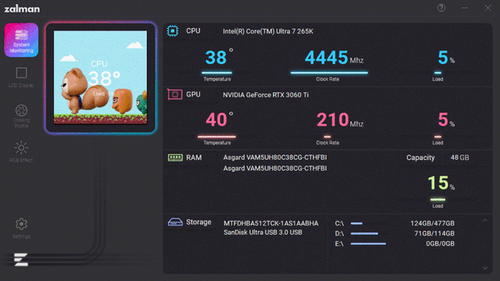The height and width of the screenshot is (281, 500).
Task: Click the CPU clock rate progress bar
Action: click(329, 73)
